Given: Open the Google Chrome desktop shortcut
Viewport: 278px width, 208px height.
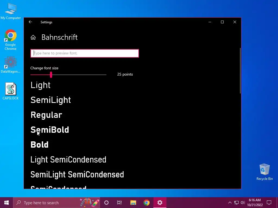Looking at the screenshot, I should pos(11,40).
